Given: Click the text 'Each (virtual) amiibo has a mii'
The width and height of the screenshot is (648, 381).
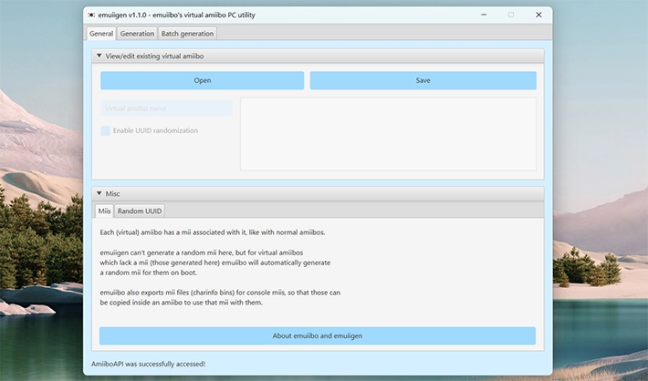Looking at the screenshot, I should click(146, 232).
